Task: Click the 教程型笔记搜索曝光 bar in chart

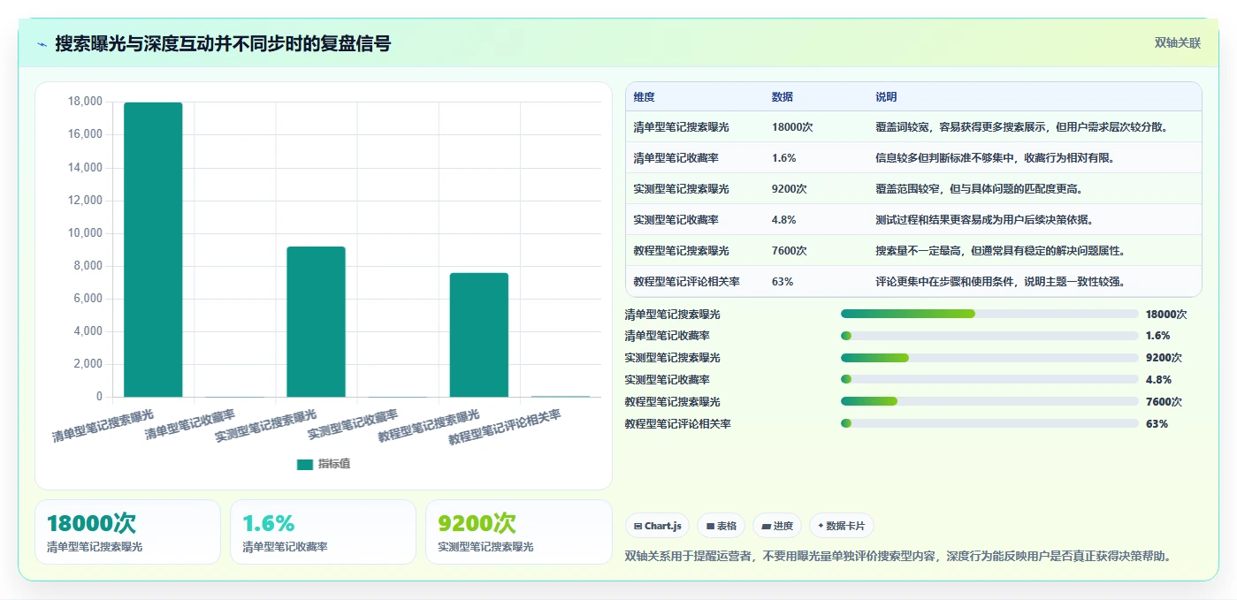Action: pos(478,335)
